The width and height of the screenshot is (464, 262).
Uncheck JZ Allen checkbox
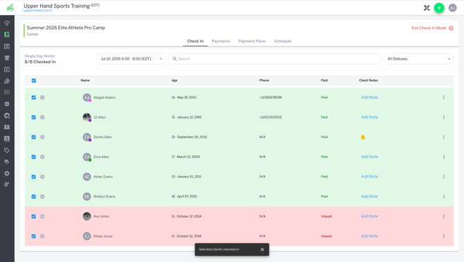34,117
